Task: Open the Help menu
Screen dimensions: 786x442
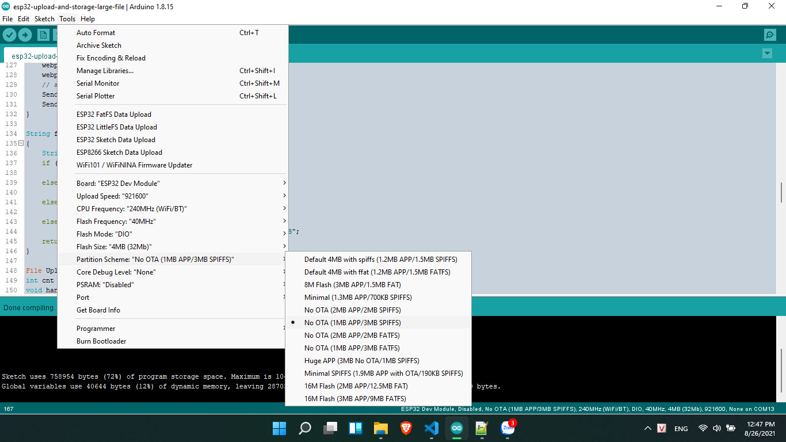Action: tap(87, 19)
